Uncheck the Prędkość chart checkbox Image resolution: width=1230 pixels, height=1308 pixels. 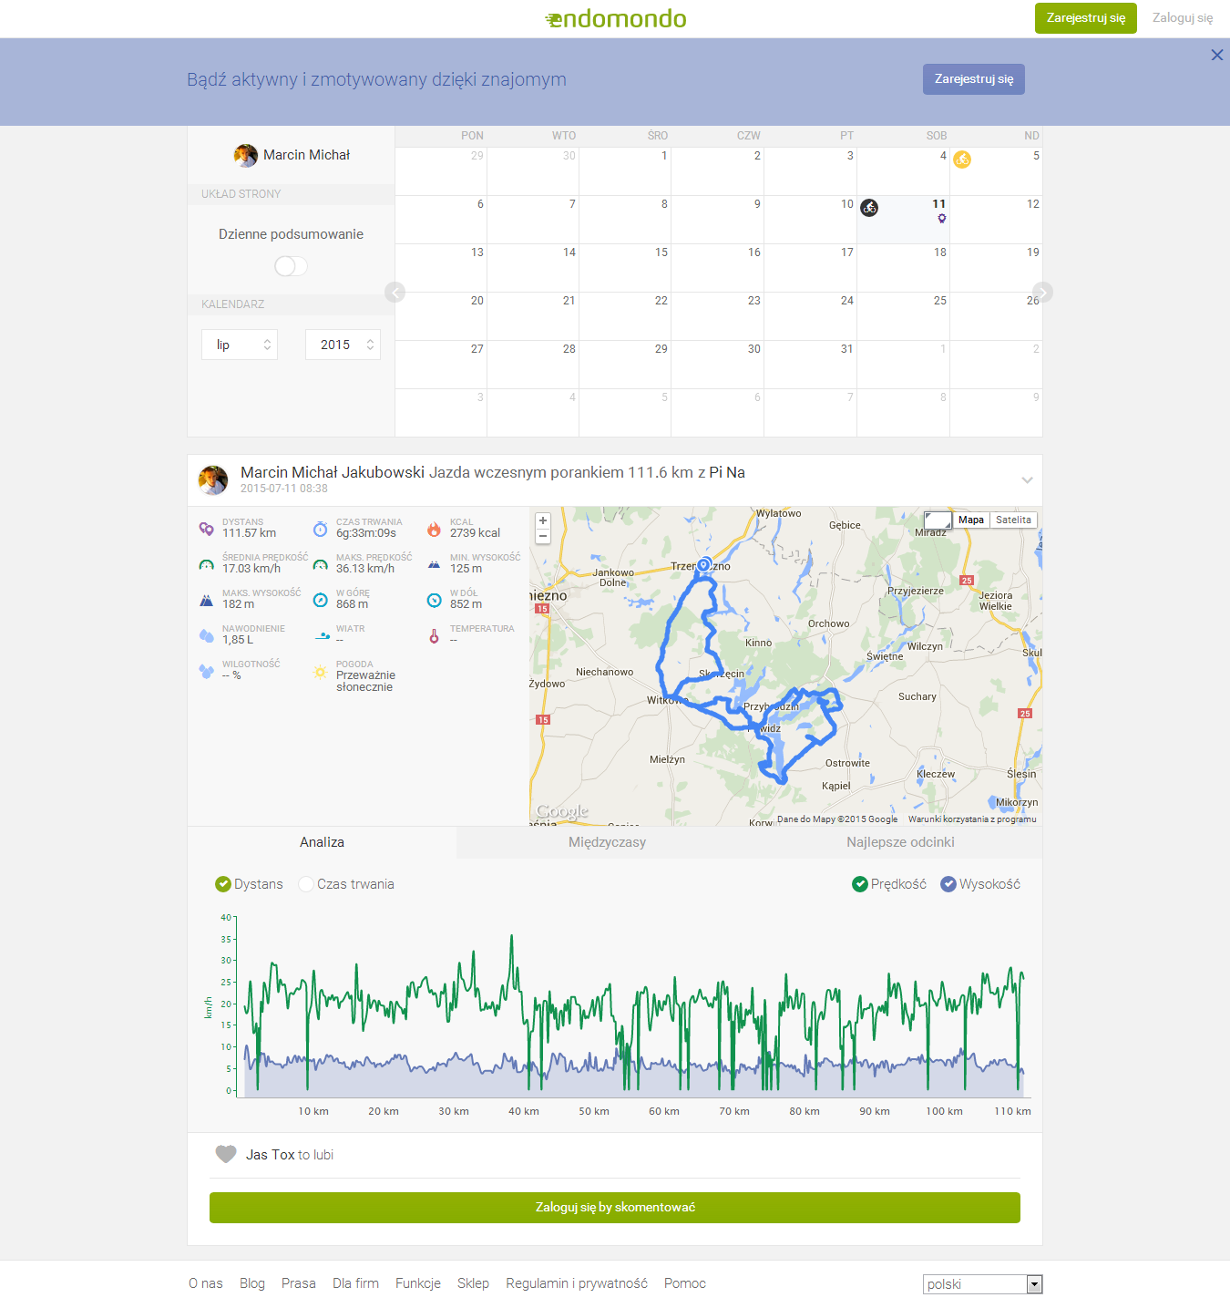[859, 884]
